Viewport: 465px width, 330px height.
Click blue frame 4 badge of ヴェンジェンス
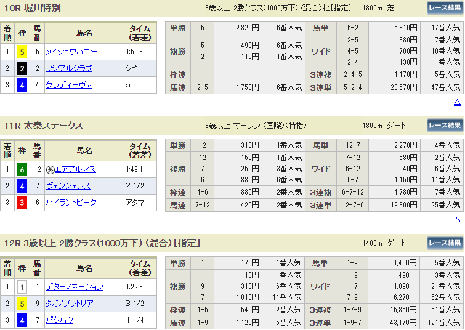(x=22, y=187)
